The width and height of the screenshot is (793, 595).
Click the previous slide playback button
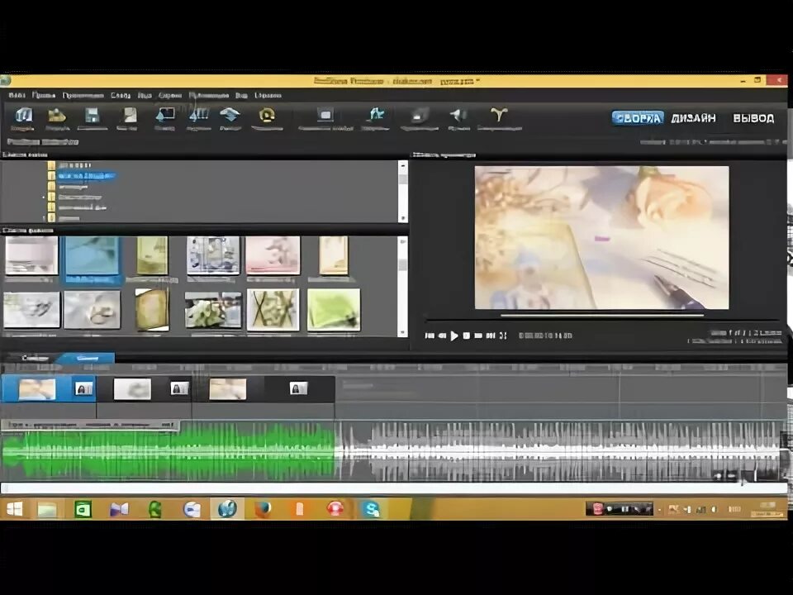(442, 336)
